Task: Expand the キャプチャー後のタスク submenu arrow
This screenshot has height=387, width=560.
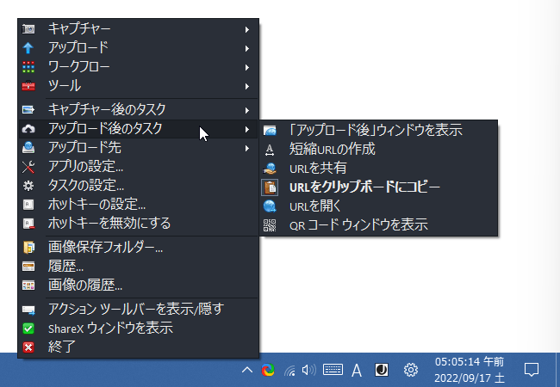Action: [247, 110]
